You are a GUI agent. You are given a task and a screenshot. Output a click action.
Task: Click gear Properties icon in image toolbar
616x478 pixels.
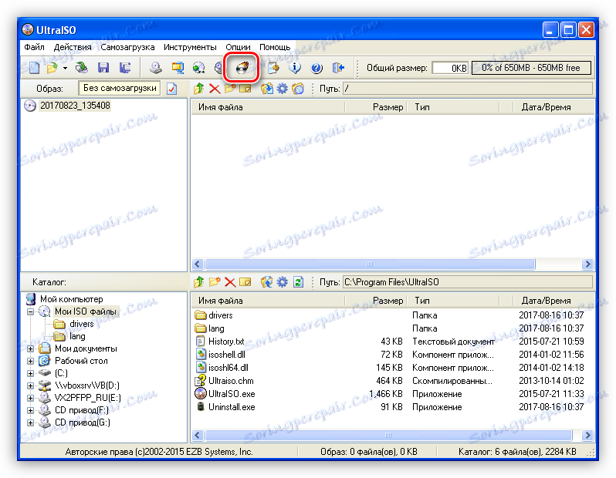(x=282, y=89)
